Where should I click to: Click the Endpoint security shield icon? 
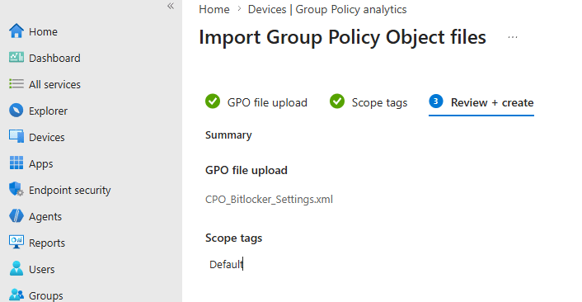point(16,190)
